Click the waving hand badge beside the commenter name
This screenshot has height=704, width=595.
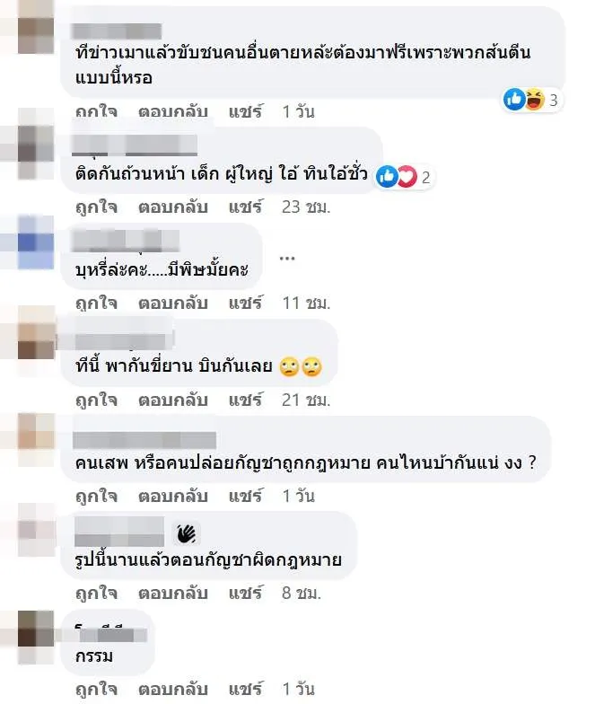point(187,533)
